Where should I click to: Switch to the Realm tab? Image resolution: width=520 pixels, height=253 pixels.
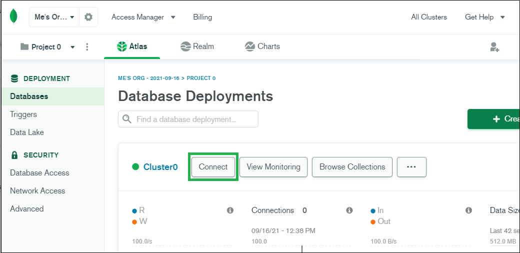tap(197, 46)
